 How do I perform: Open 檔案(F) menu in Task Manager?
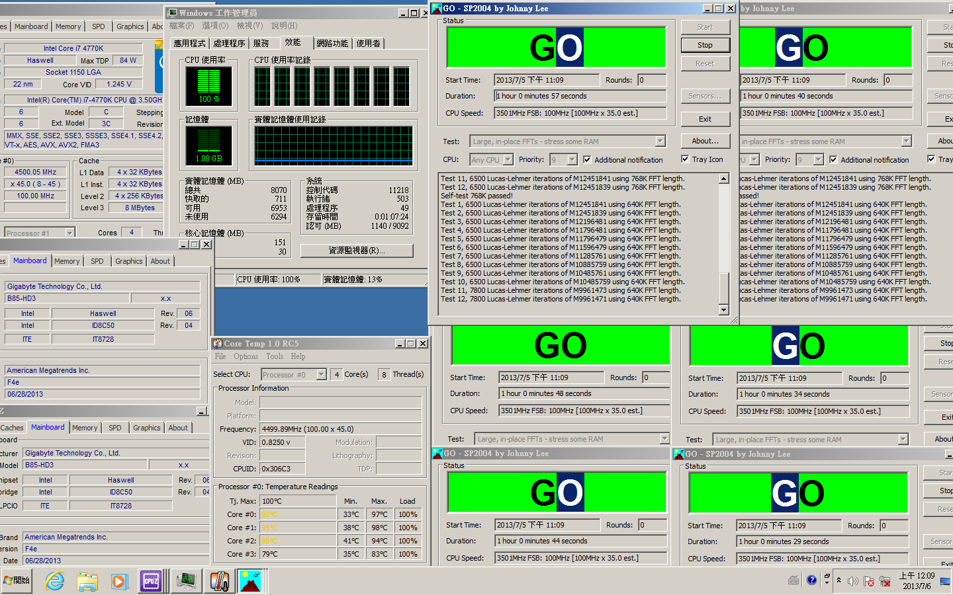click(181, 26)
